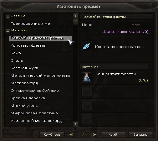158x141 pixels.
Task: Click the Закрыть button
Action: pyautogui.click(x=140, y=134)
